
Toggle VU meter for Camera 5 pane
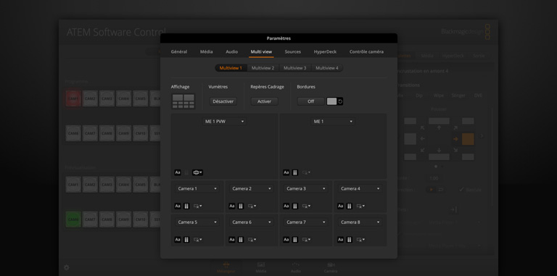[186, 240]
